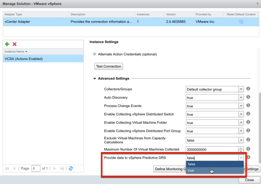Collapse the Advanced Settings section

pos(94,78)
